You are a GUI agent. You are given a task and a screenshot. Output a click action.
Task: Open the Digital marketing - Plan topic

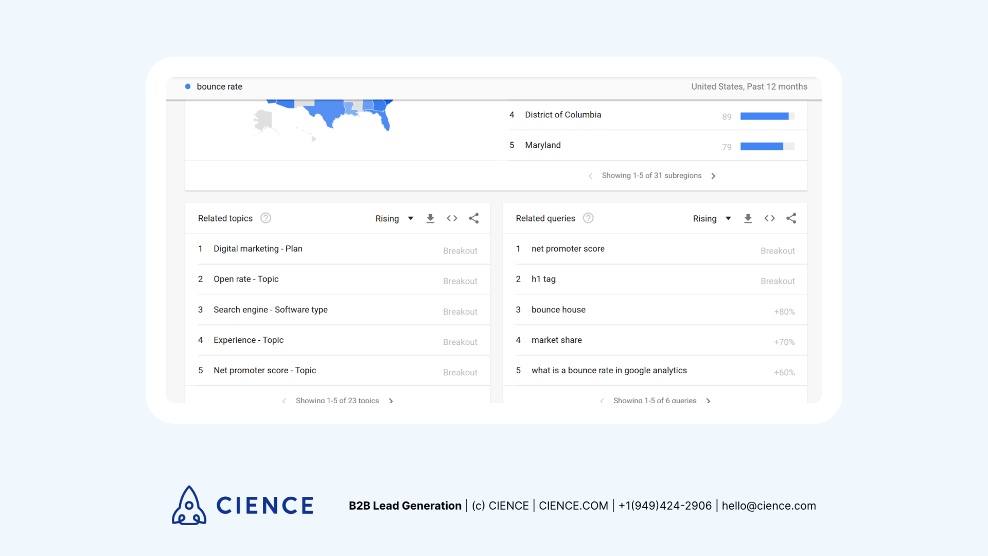[258, 249]
